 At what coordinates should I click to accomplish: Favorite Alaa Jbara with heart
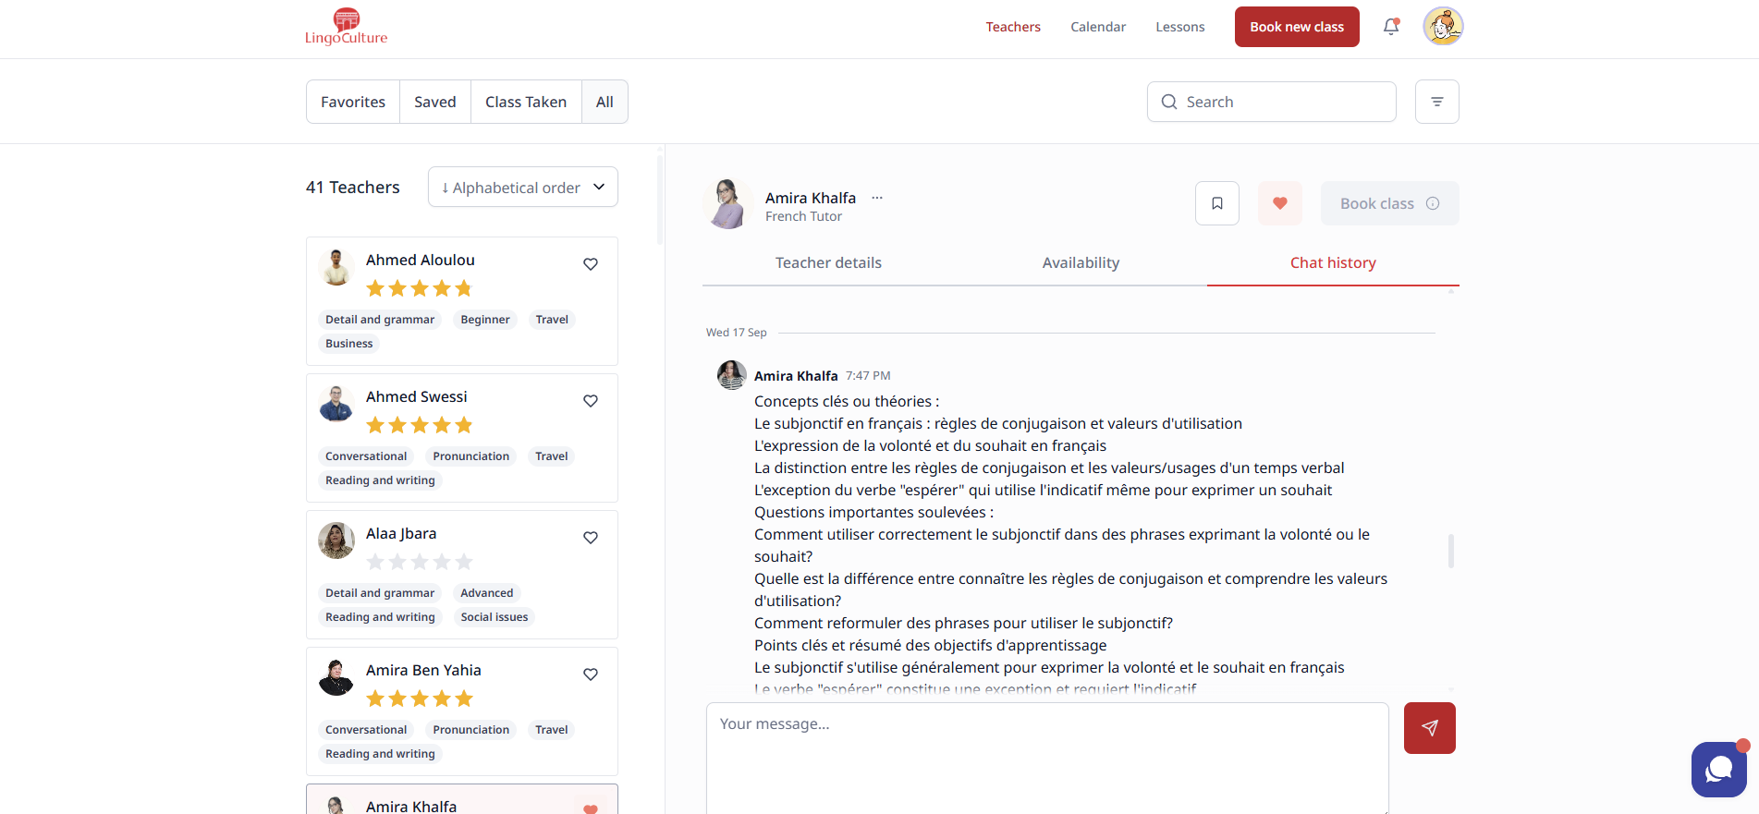(x=591, y=538)
